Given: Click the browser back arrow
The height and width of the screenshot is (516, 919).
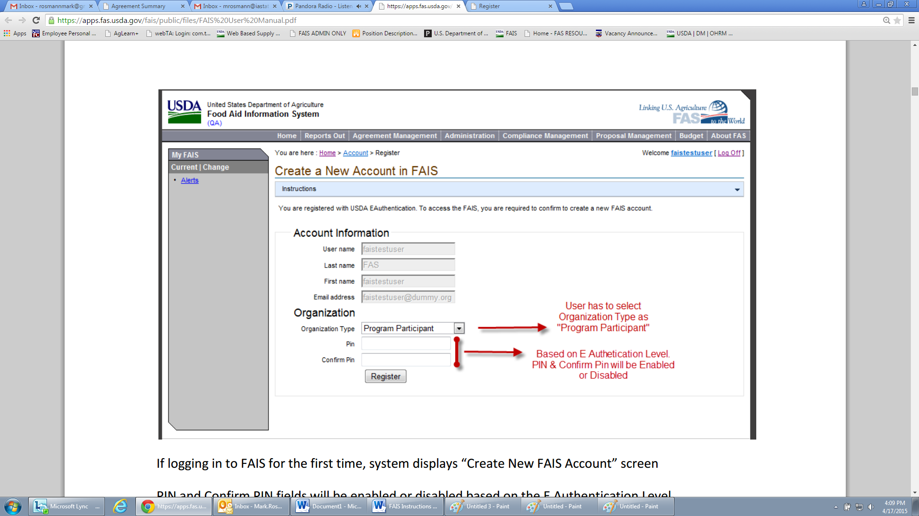Looking at the screenshot, I should [8, 20].
